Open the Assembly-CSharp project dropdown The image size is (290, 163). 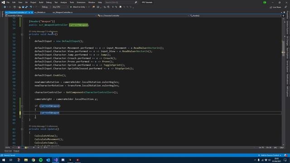pos(51,16)
